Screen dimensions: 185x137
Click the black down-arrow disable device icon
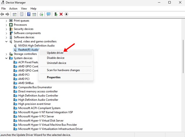click(66, 14)
